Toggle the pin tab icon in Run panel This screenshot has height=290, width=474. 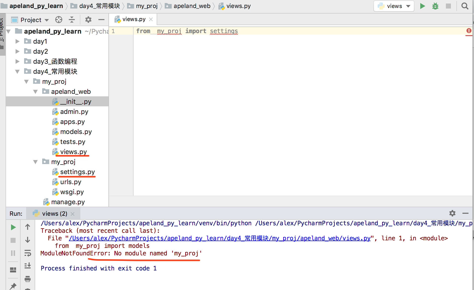pyautogui.click(x=13, y=286)
